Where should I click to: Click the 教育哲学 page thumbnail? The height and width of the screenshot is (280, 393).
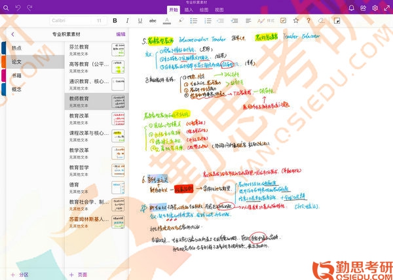(118, 170)
